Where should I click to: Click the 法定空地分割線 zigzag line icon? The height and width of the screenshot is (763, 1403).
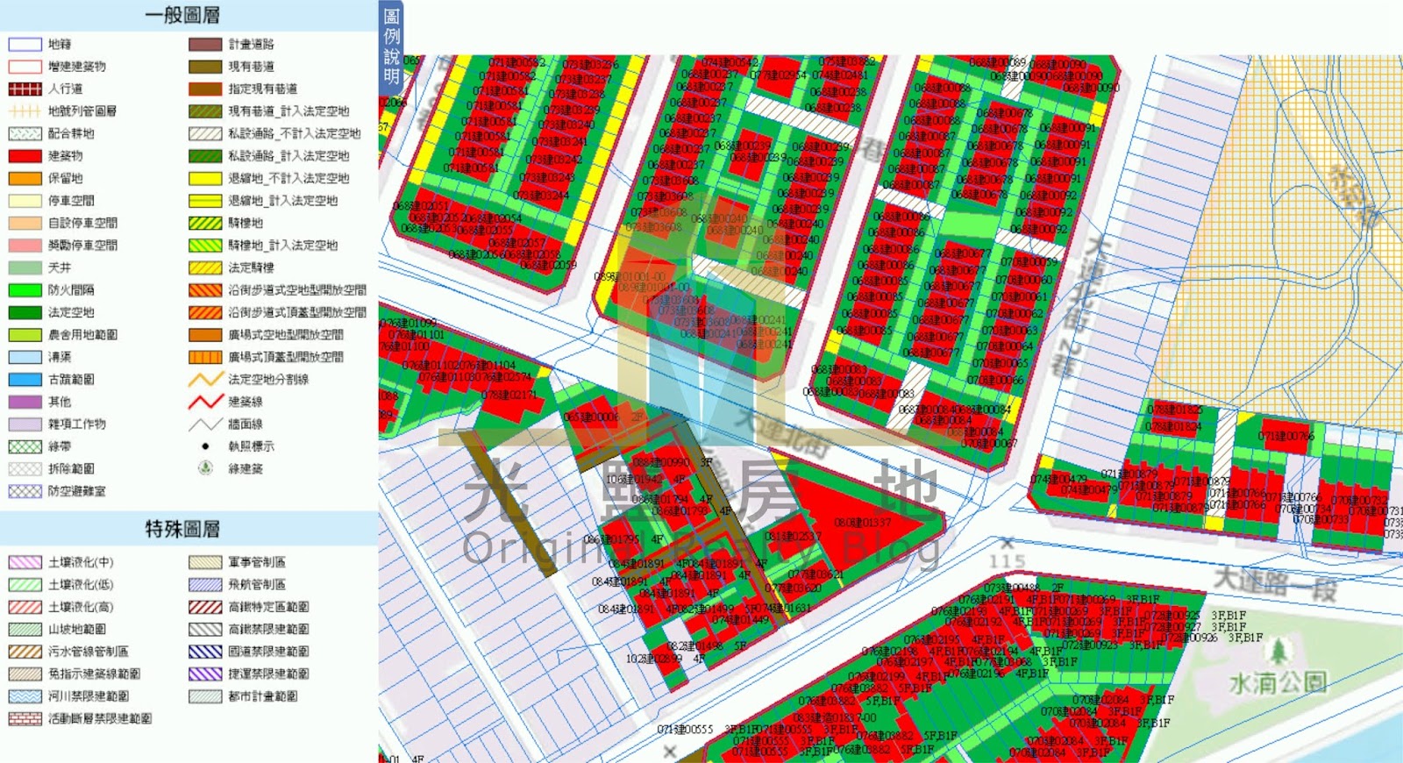point(205,380)
